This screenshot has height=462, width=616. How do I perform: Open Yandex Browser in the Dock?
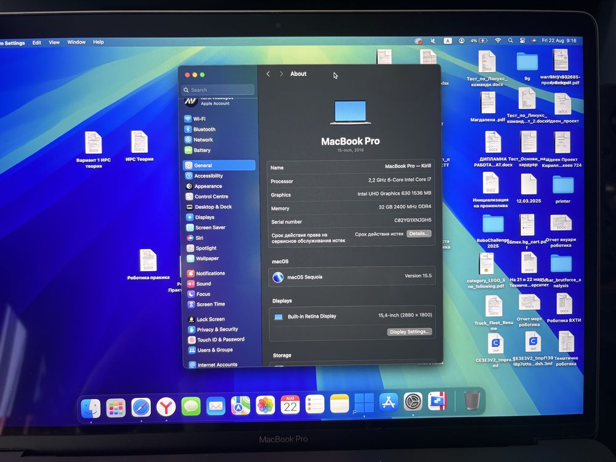[166, 407]
